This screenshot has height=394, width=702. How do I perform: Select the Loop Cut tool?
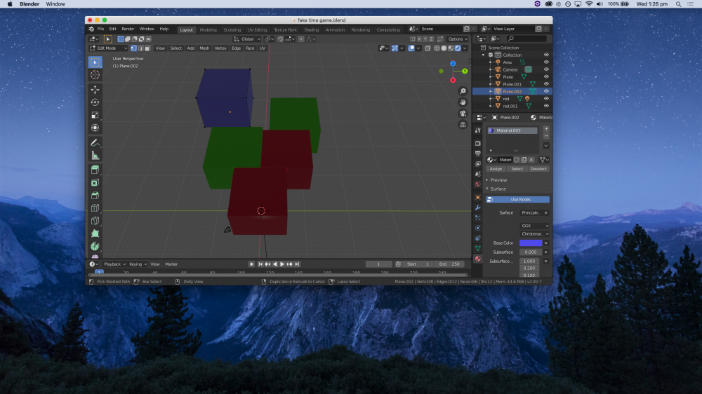95,208
